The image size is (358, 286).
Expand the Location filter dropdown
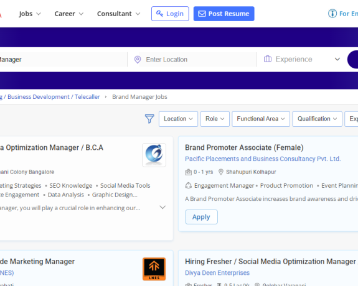click(x=178, y=119)
